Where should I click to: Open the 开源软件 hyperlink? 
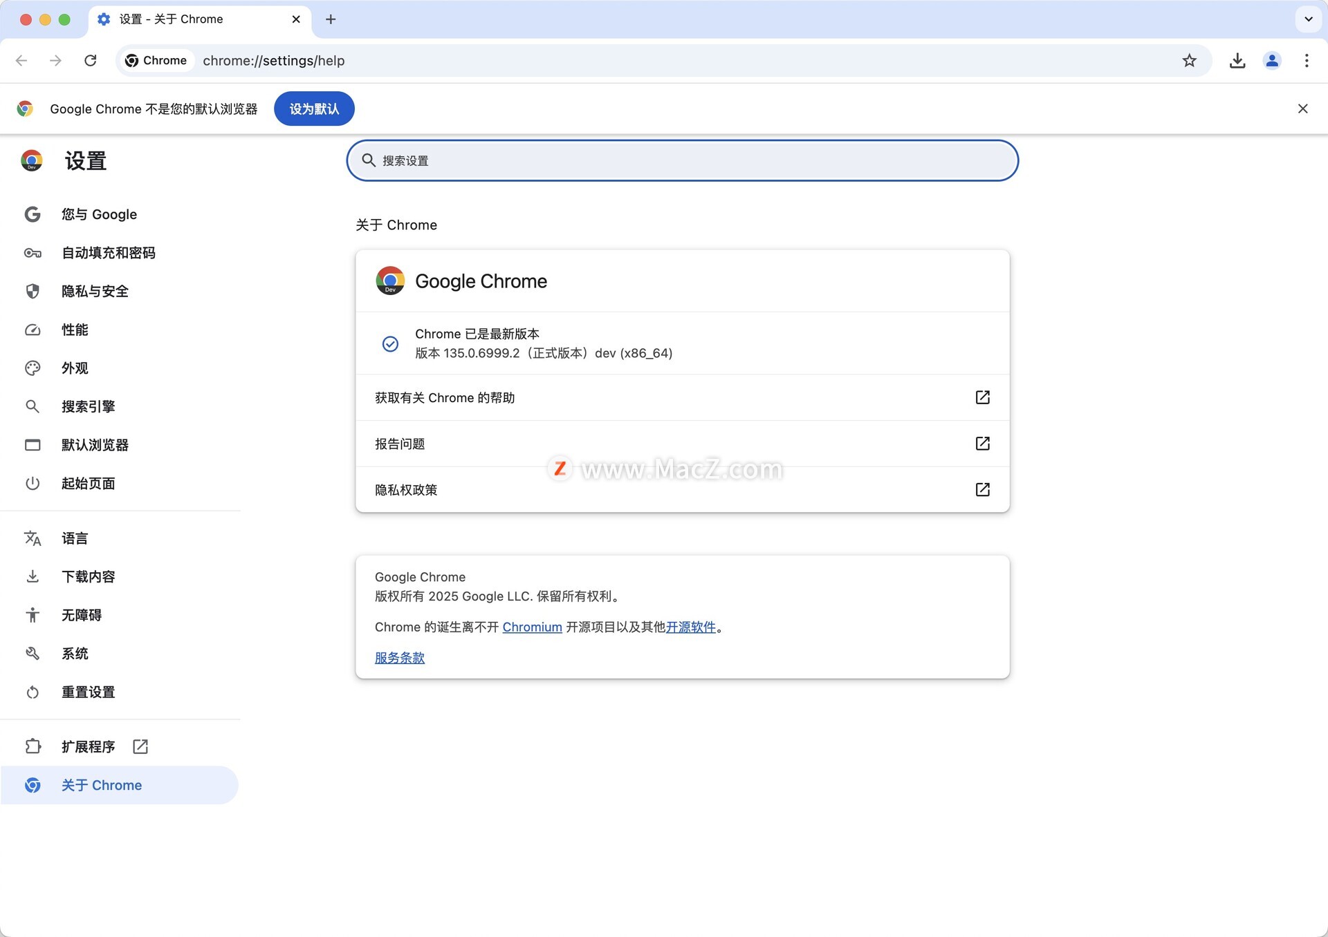point(690,627)
